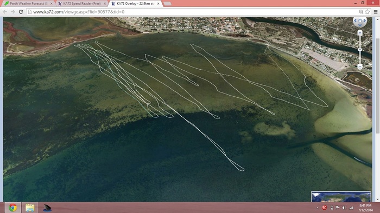Bookmark this page with the star icon
This screenshot has height=213, width=380.
(368, 11)
